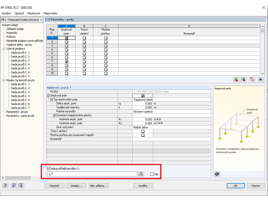The height and width of the screenshot is (201, 268).
Task: Click Vzdálenost nosníků value field
Action: coord(142,108)
